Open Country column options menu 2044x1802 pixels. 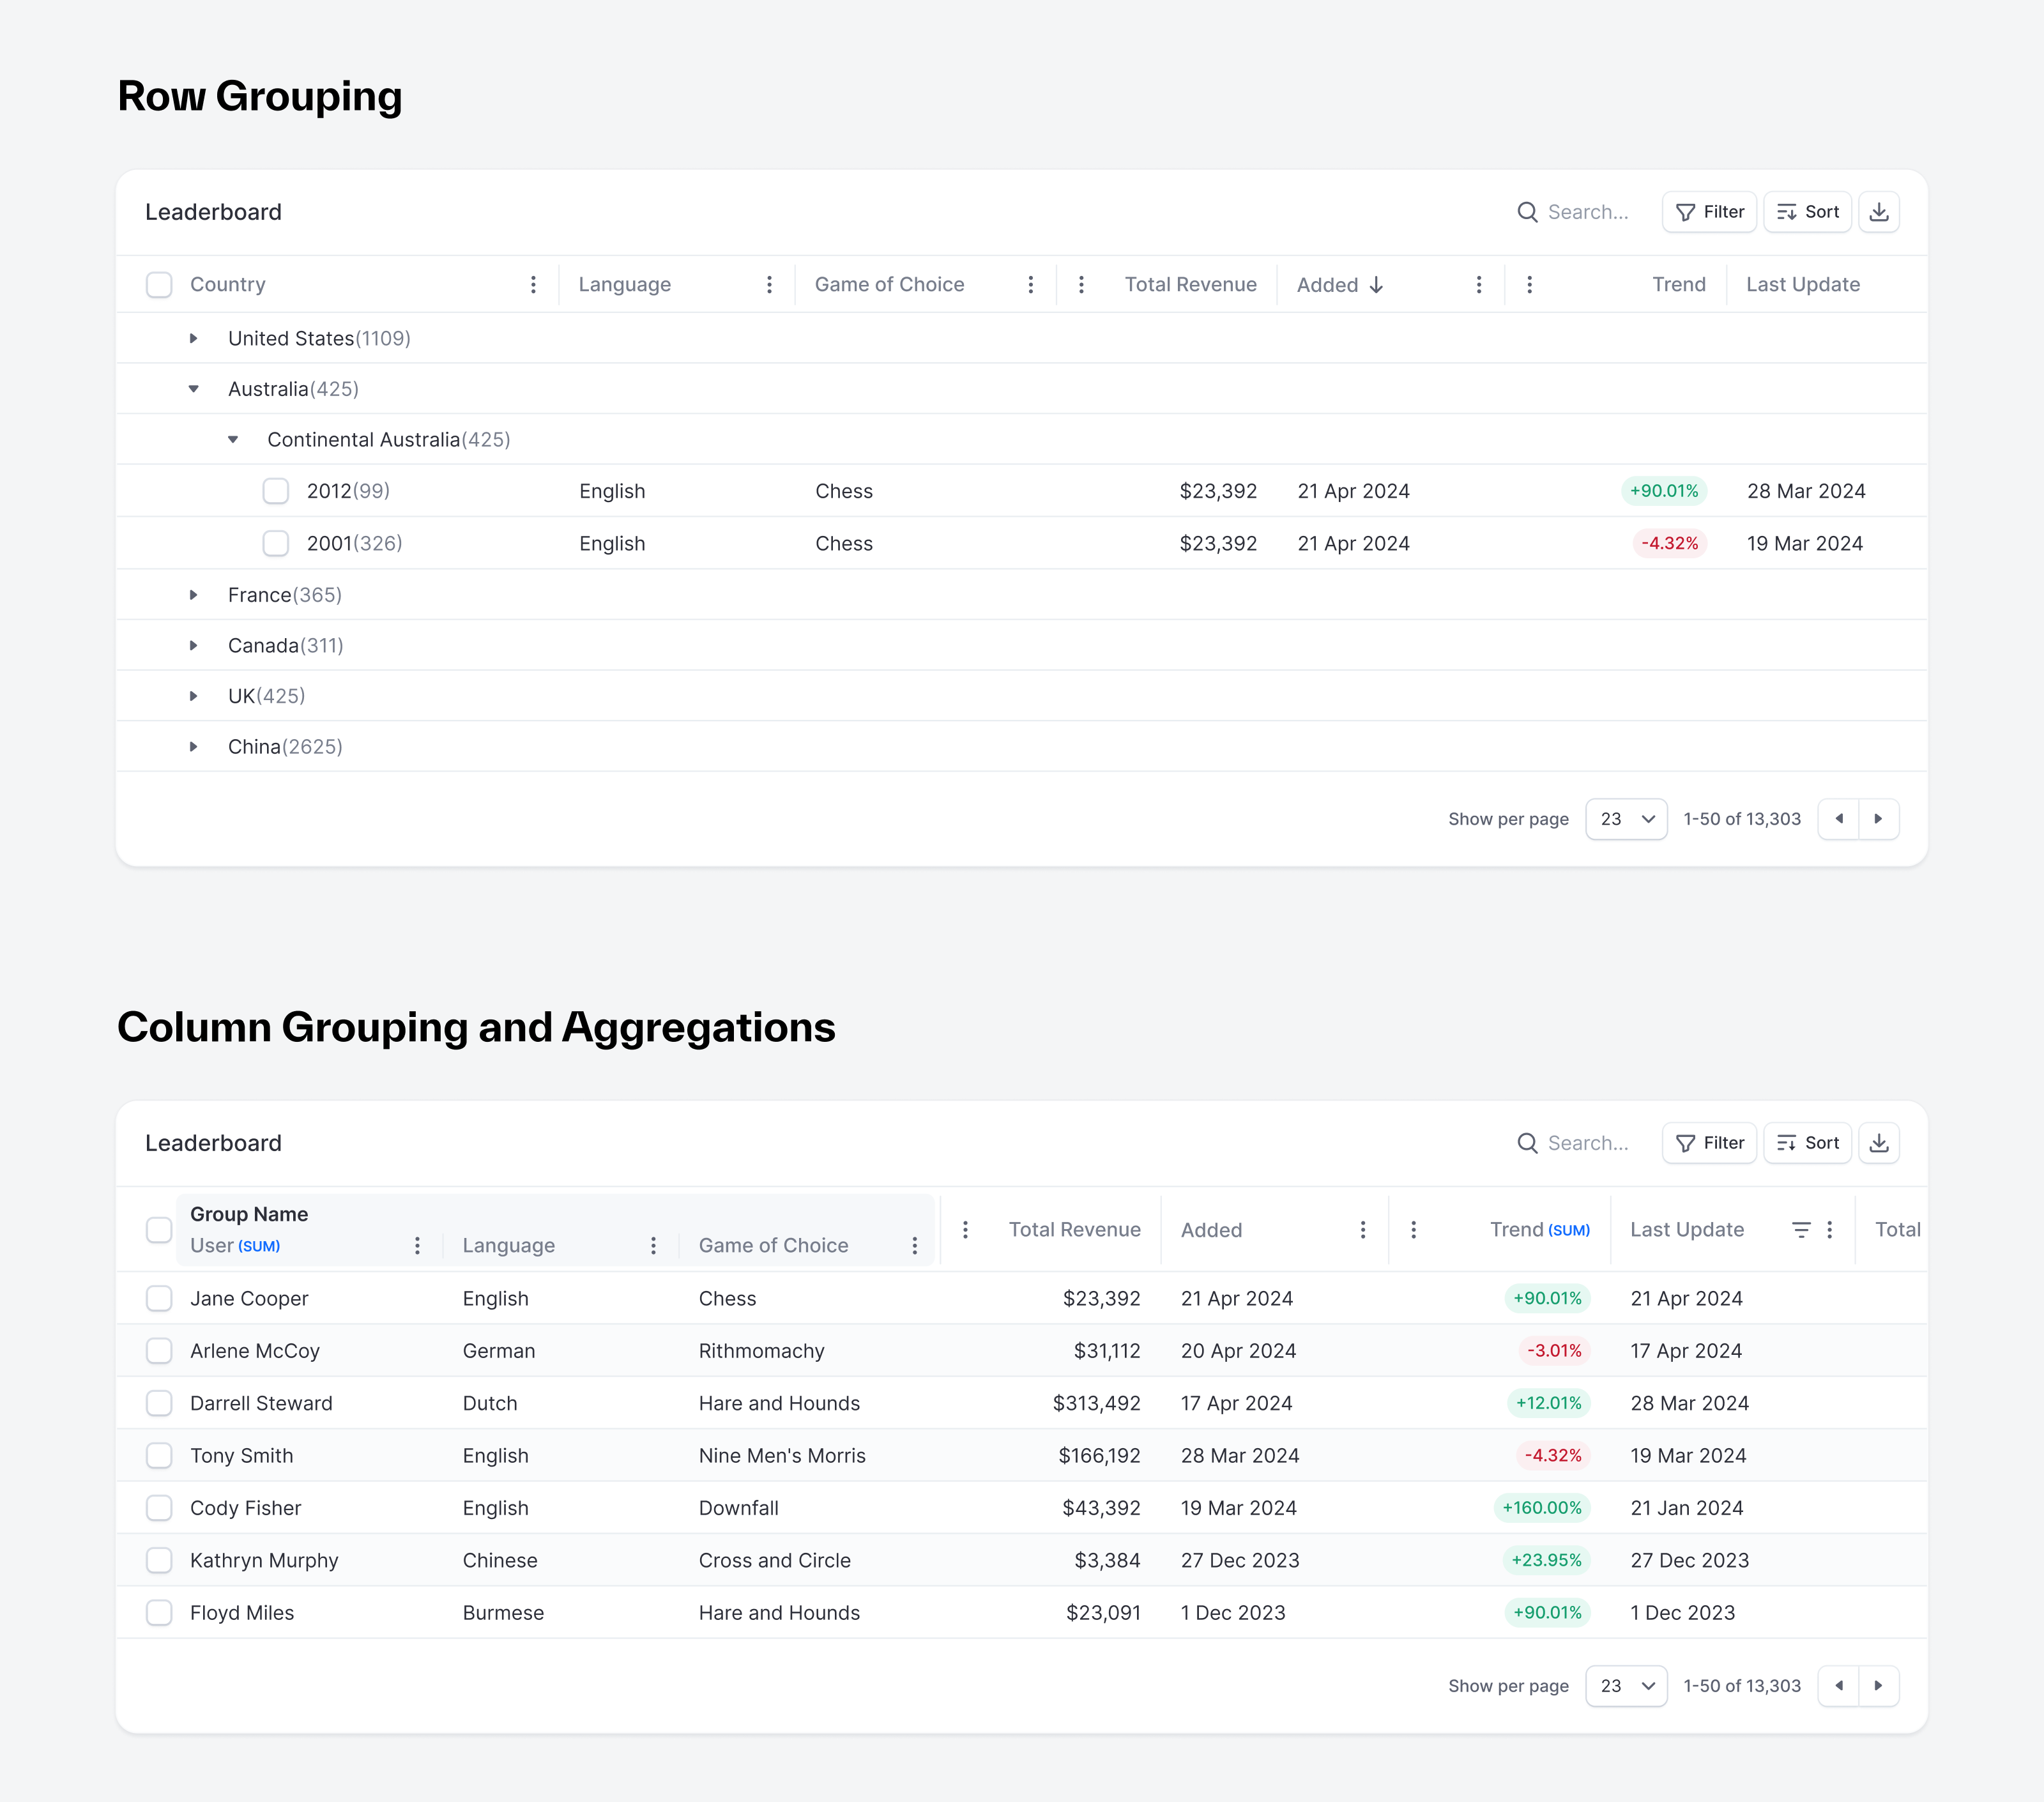tap(533, 285)
